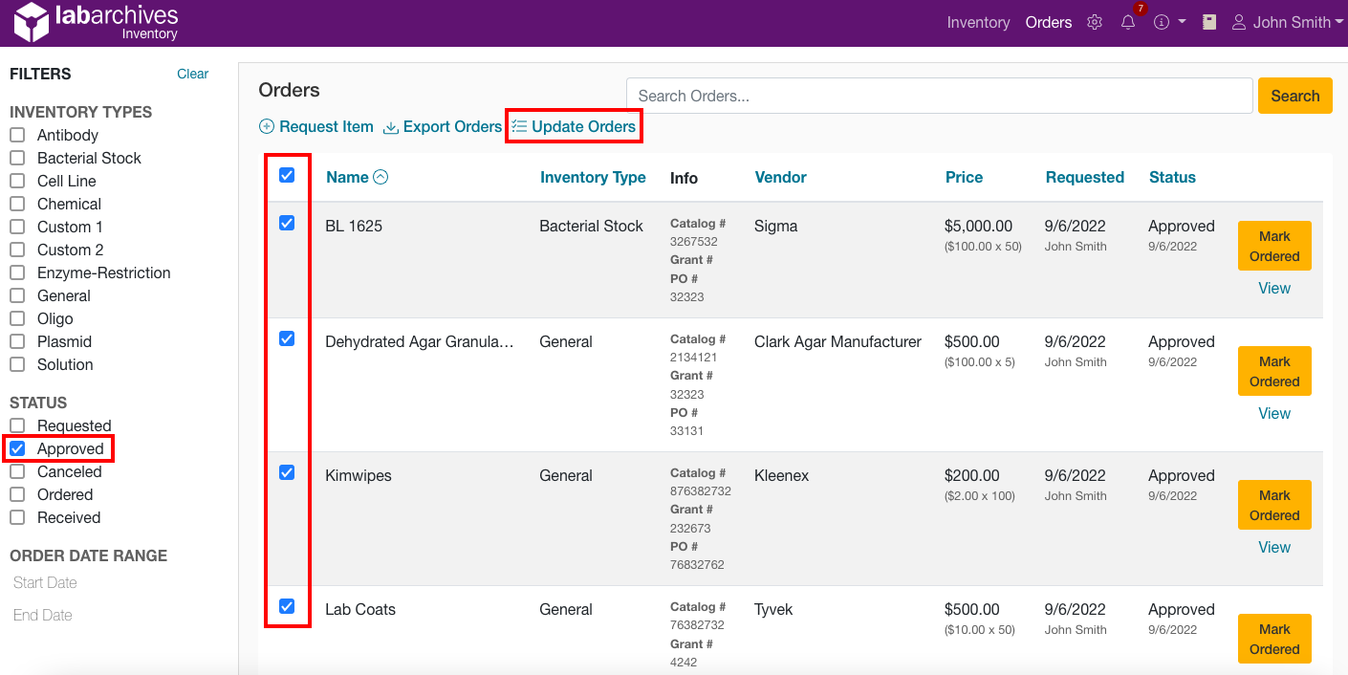Click the Export Orders download icon
The image size is (1348, 675).
pyautogui.click(x=390, y=126)
